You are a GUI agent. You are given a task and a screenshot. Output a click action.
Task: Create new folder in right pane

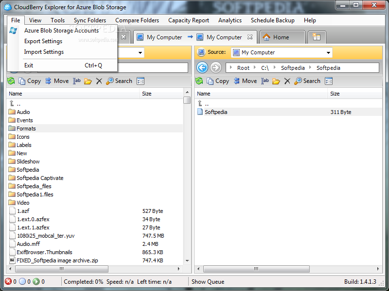[x=276, y=81]
